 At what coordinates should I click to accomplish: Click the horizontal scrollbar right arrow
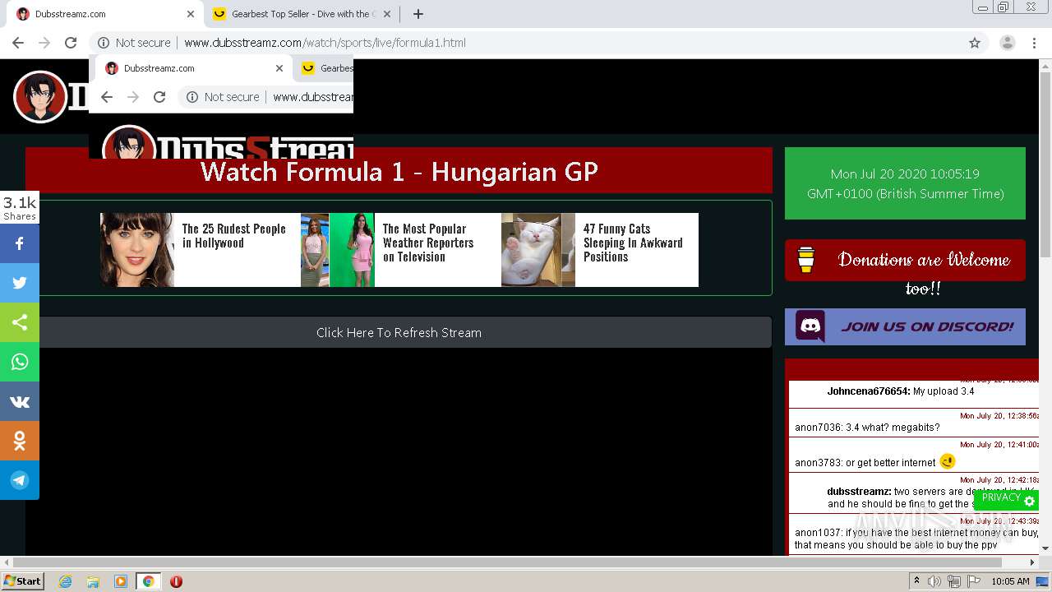pos(1032,562)
